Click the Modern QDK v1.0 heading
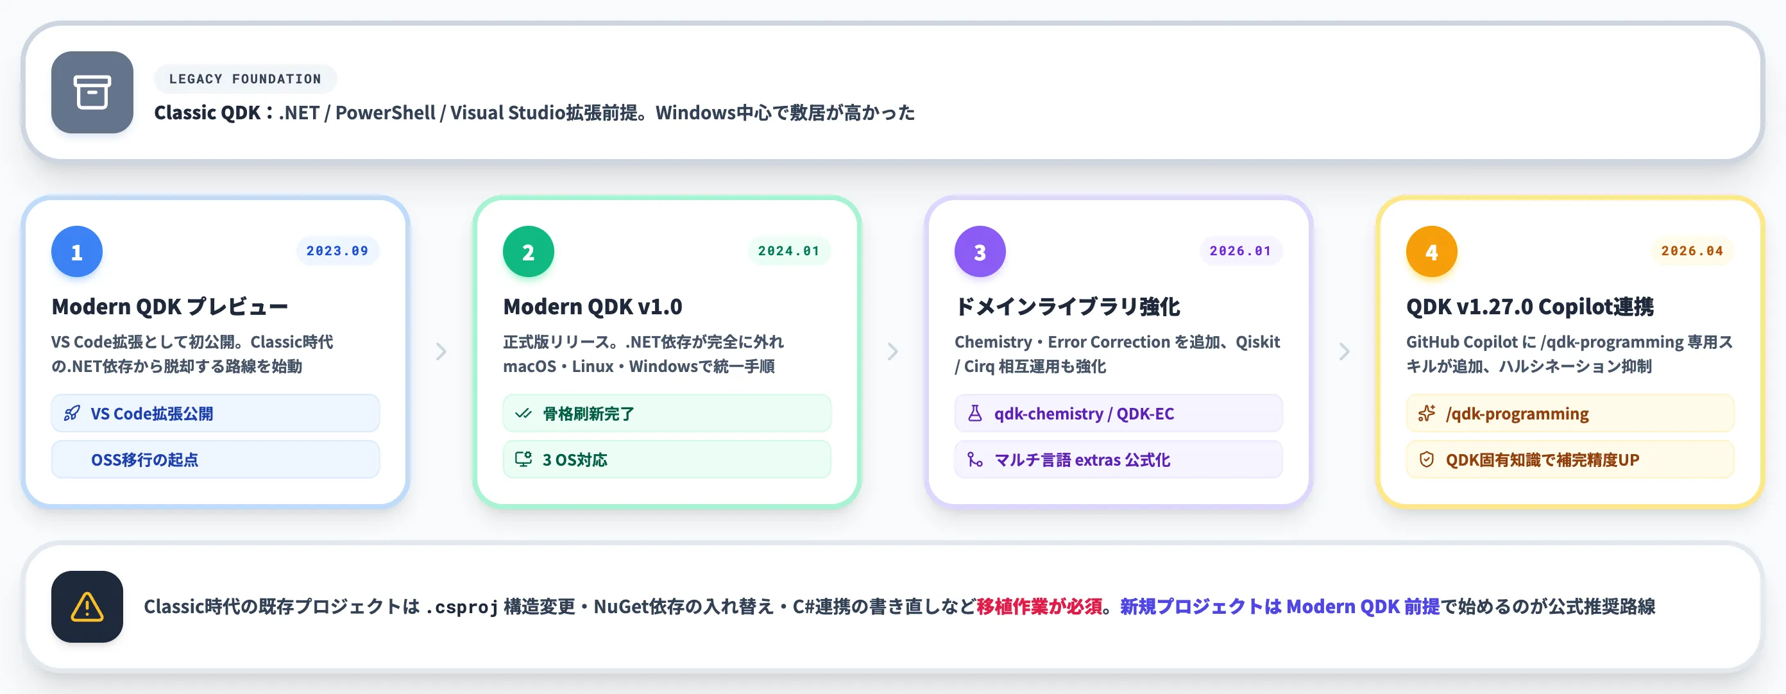1786x694 pixels. click(593, 307)
